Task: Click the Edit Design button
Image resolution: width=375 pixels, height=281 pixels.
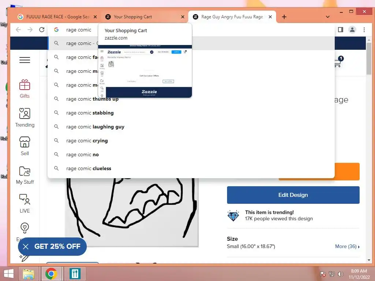Action: (x=293, y=195)
